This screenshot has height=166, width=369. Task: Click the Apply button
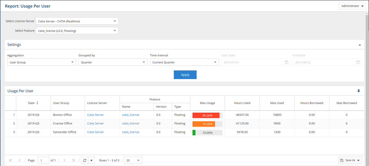click(x=185, y=75)
